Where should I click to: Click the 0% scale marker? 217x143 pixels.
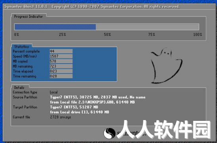(x=17, y=34)
